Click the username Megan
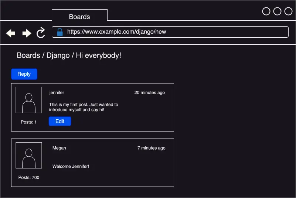 (x=59, y=148)
